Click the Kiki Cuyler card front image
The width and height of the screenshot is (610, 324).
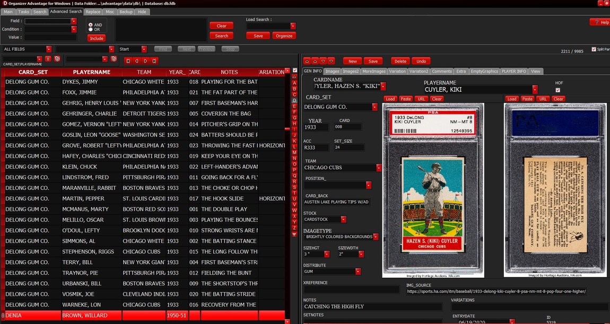pos(433,190)
